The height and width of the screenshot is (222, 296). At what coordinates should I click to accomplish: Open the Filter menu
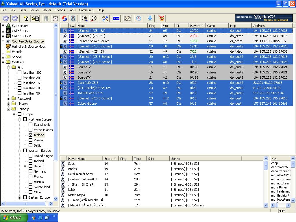click(23, 10)
